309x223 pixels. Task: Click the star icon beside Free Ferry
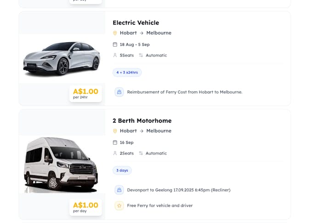[119, 206]
